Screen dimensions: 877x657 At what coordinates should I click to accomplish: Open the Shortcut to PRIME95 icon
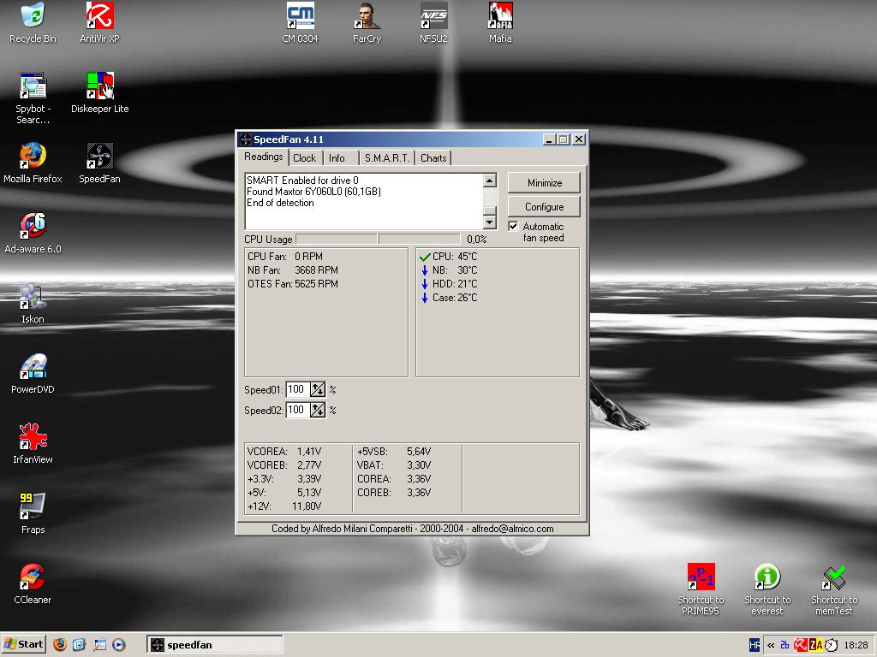(701, 577)
